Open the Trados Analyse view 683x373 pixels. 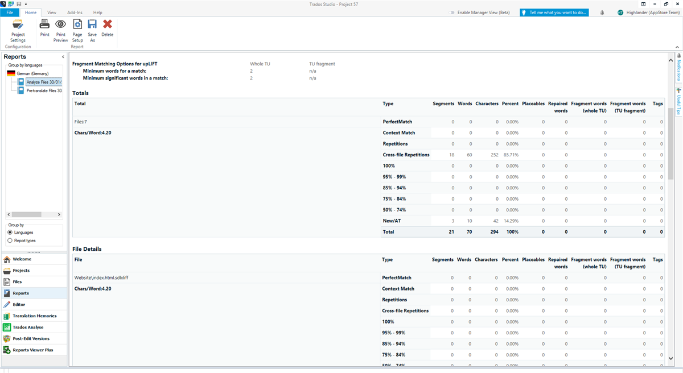tap(28, 327)
